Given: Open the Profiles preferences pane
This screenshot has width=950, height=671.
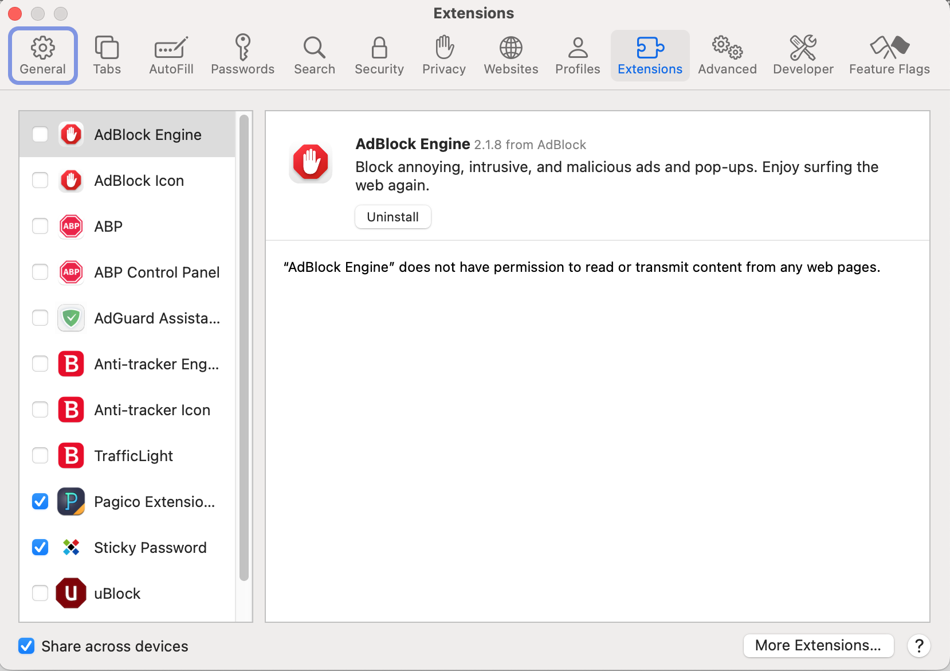Looking at the screenshot, I should click(578, 56).
